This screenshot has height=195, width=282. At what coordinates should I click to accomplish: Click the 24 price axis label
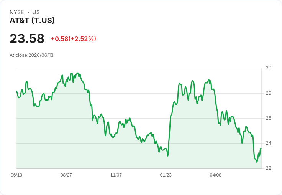tap(269, 143)
